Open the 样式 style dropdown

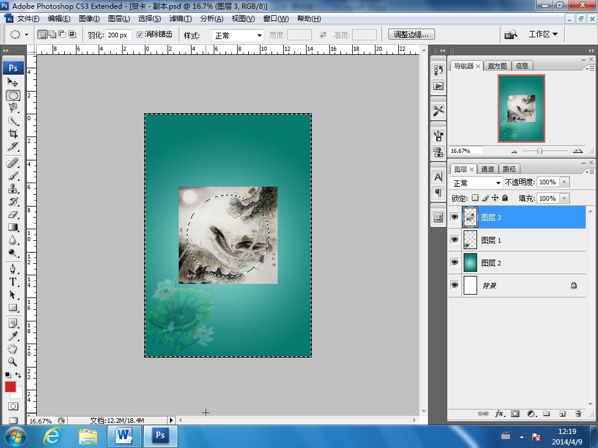pyautogui.click(x=238, y=36)
